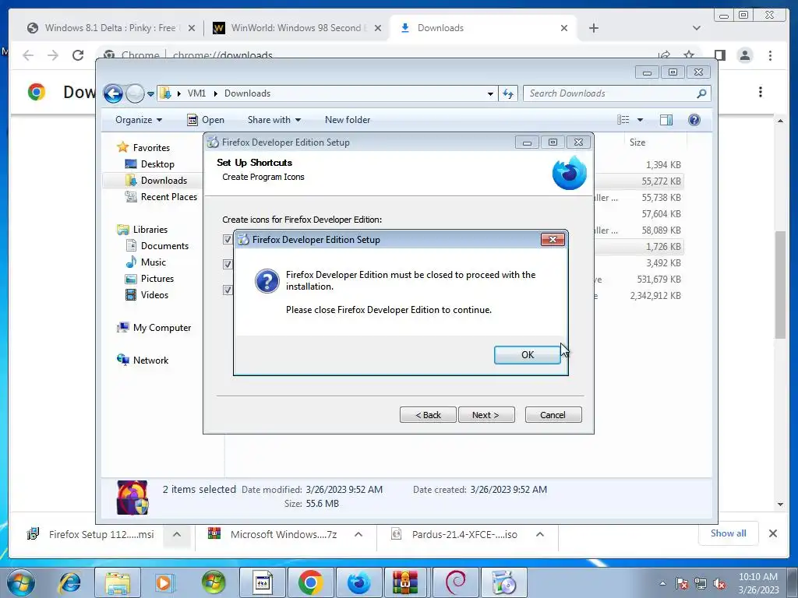Open the view options dropdown arrow
798x598 pixels.
pos(641,120)
